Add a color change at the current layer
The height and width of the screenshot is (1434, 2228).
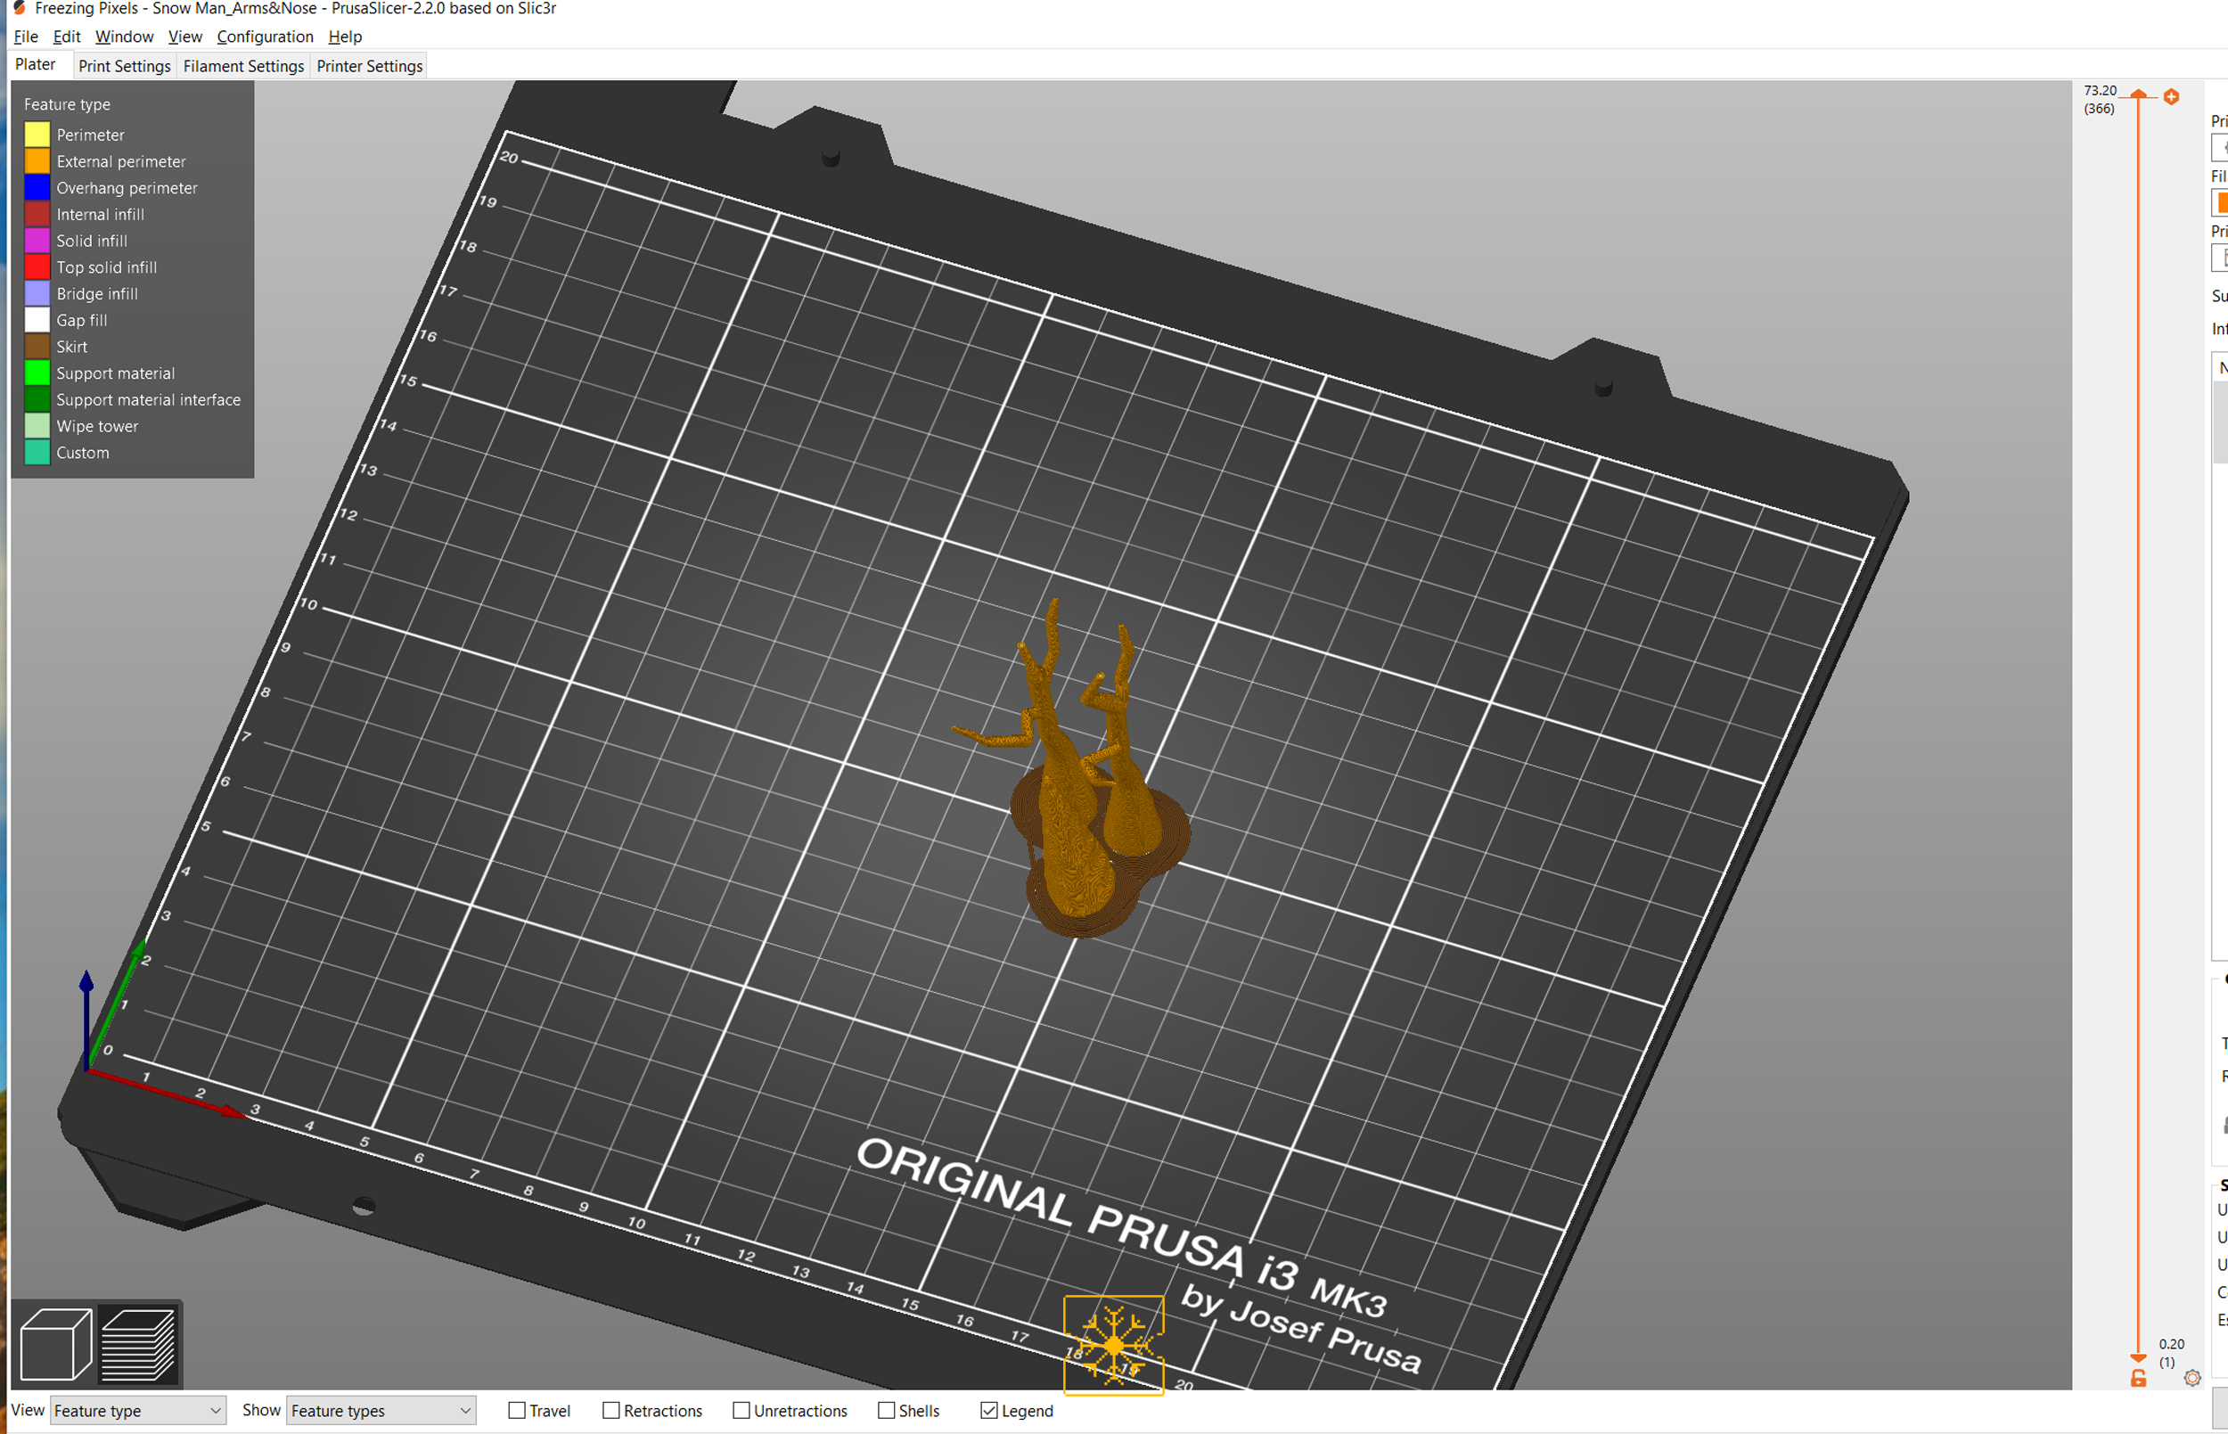(x=2171, y=97)
